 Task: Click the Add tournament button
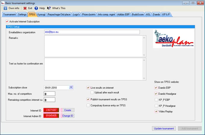pos(190,128)
